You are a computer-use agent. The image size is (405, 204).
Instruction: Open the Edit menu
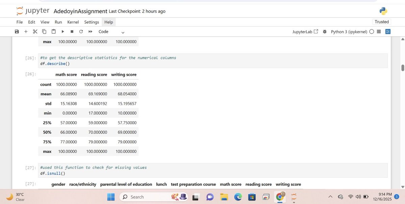click(31, 22)
